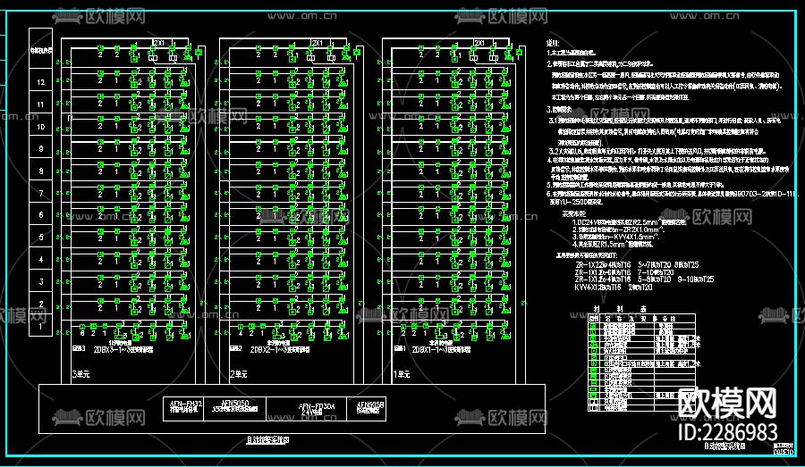Click floor label 3 in the floor column
805x467 pixels.
pos(41,281)
